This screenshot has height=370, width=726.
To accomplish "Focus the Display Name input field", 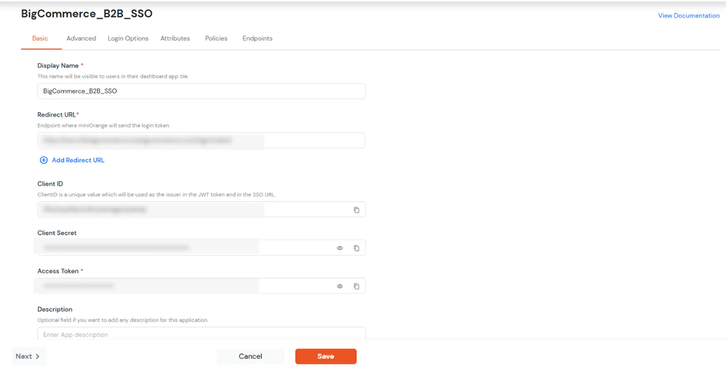I will (x=202, y=91).
